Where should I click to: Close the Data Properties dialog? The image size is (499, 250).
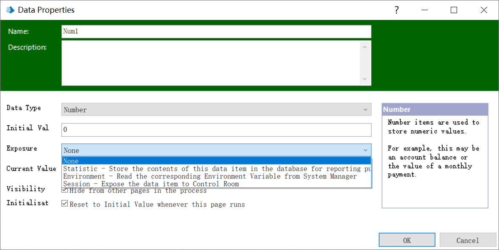tap(484, 10)
